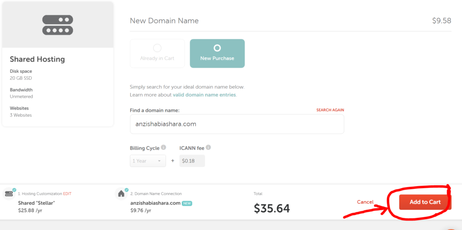
Task: Click the Billing Cycle dropdown arrow
Action: (x=159, y=161)
